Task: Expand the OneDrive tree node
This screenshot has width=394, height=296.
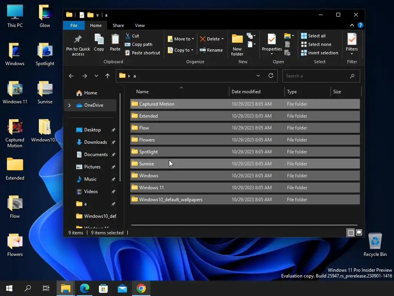Action: pos(69,105)
